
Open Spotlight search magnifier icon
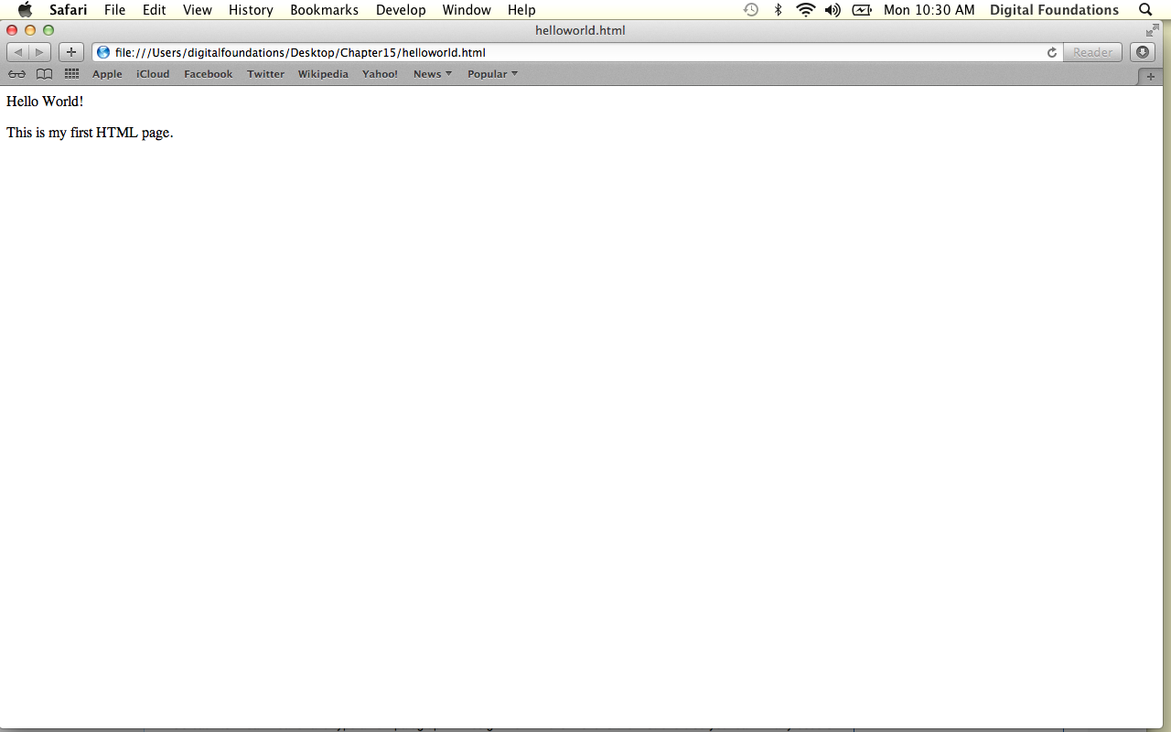click(x=1145, y=10)
